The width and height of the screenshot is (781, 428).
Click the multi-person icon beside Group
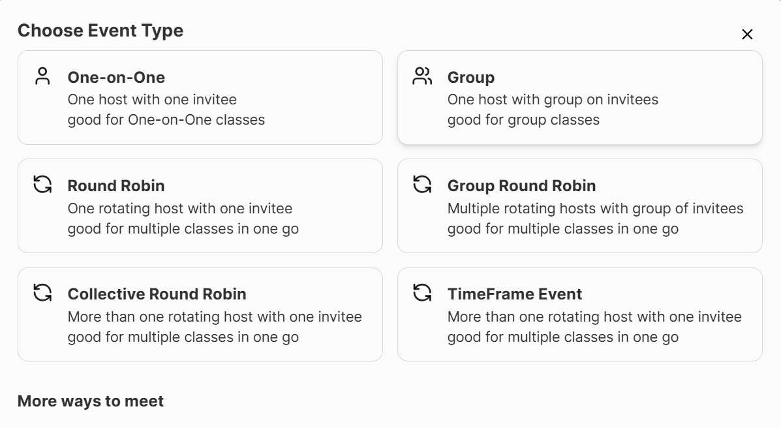[422, 76]
